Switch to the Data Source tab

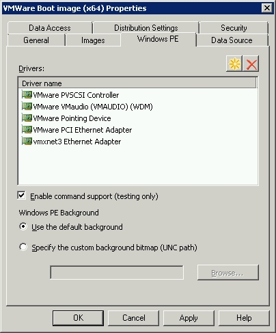(x=232, y=40)
